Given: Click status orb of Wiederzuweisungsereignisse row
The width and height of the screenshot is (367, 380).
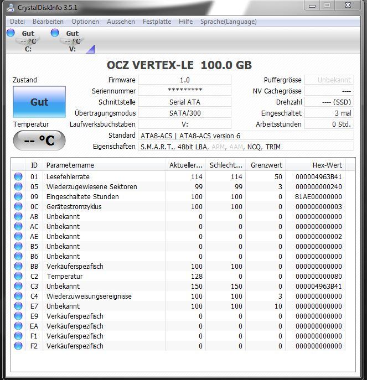Looking at the screenshot, I should pos(18,296).
